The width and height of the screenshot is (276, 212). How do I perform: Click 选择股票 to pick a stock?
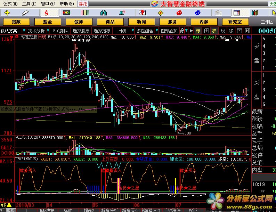tap(81, 31)
